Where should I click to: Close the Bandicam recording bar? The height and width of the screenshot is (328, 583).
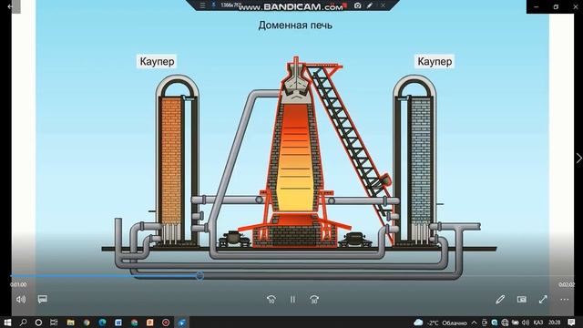[x=383, y=5]
